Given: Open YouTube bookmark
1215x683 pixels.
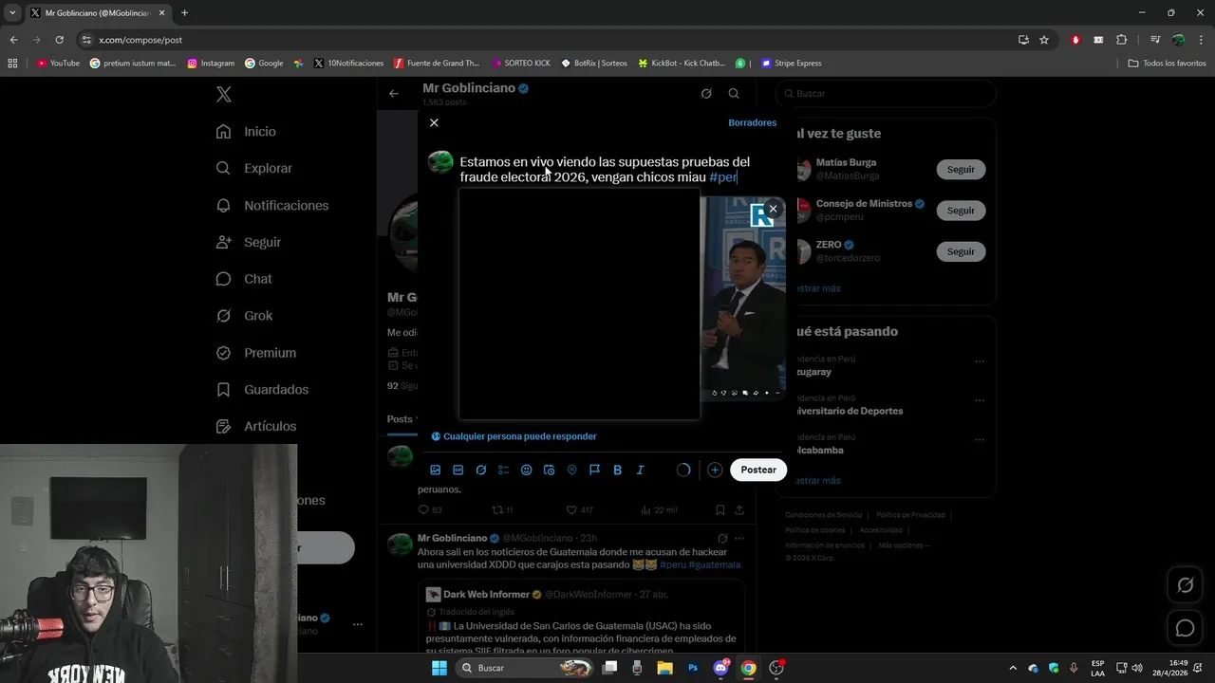Looking at the screenshot, I should (58, 64).
